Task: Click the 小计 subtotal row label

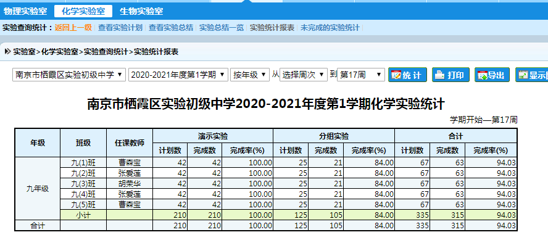Action: coord(83,215)
